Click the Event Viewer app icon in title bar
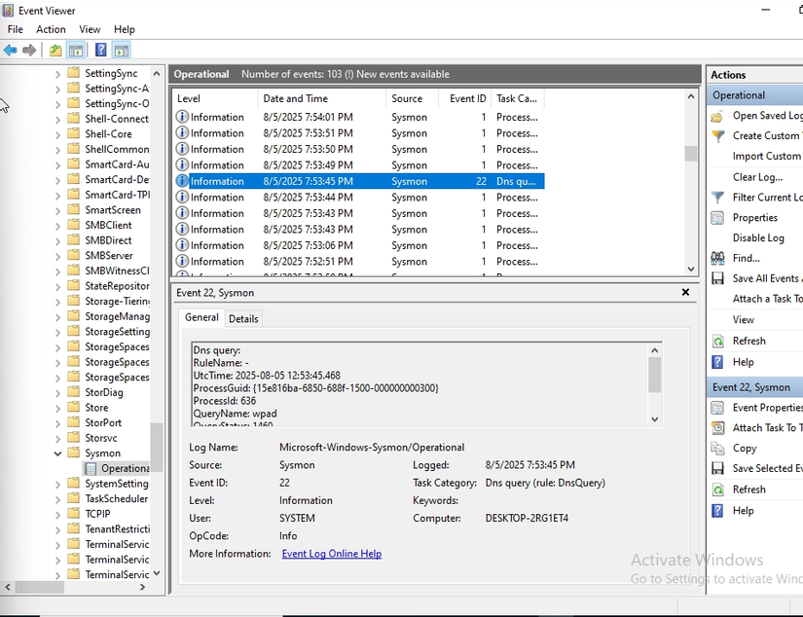 pyautogui.click(x=8, y=11)
